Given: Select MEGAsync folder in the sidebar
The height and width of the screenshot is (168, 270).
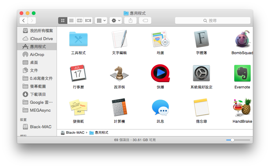Looking at the screenshot, I should tap(37, 110).
